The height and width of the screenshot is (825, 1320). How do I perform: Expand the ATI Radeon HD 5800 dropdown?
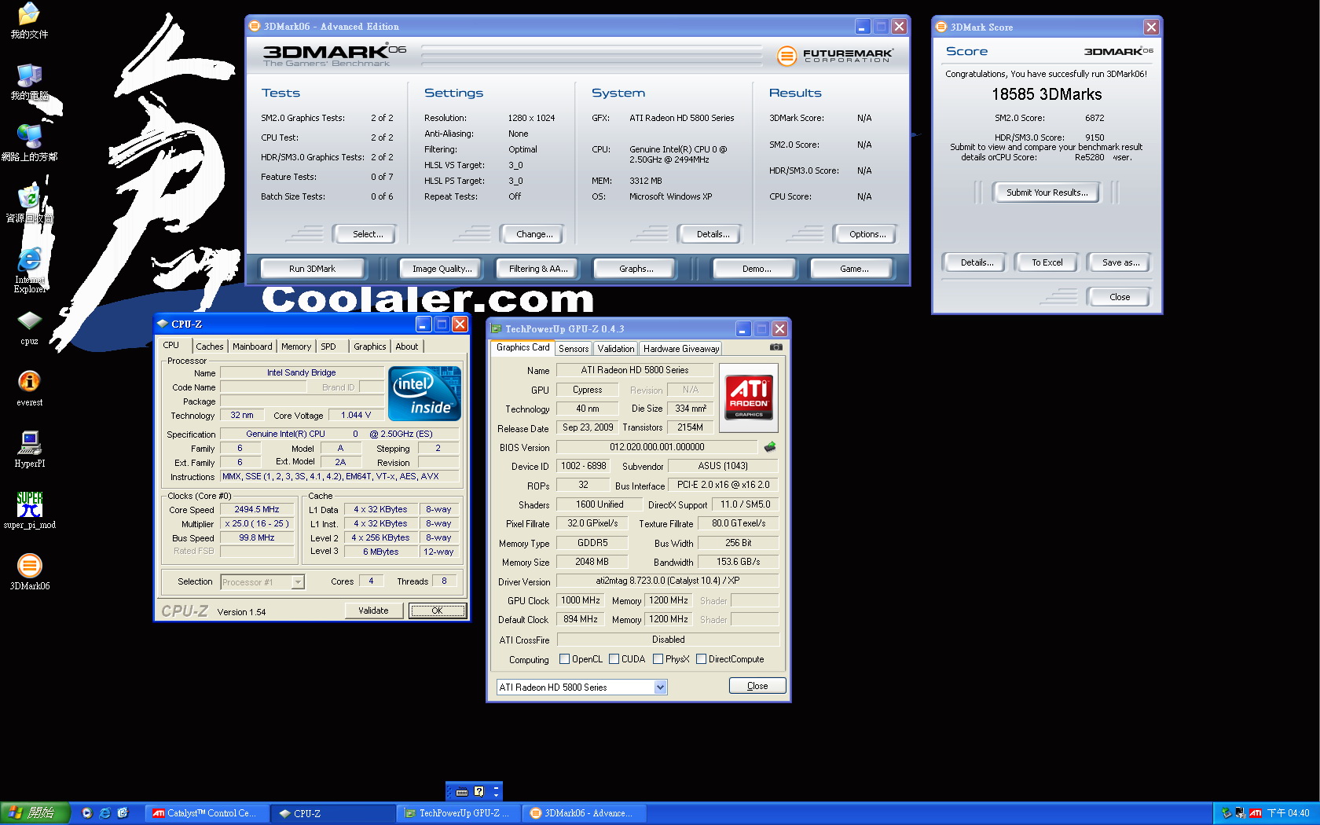point(660,687)
